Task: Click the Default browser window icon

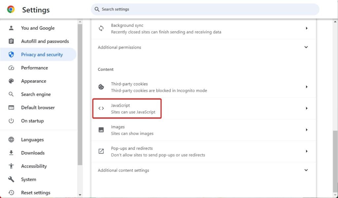Action: click(x=11, y=107)
